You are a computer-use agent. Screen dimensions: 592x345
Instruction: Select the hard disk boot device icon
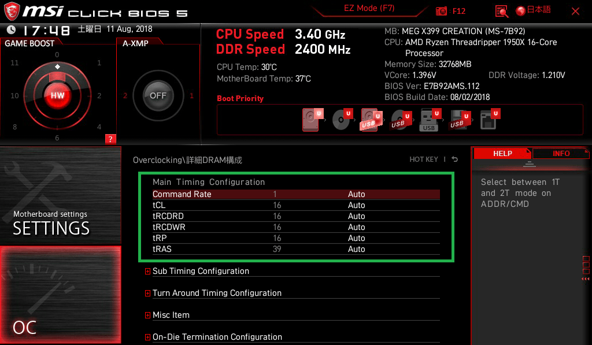tap(311, 121)
